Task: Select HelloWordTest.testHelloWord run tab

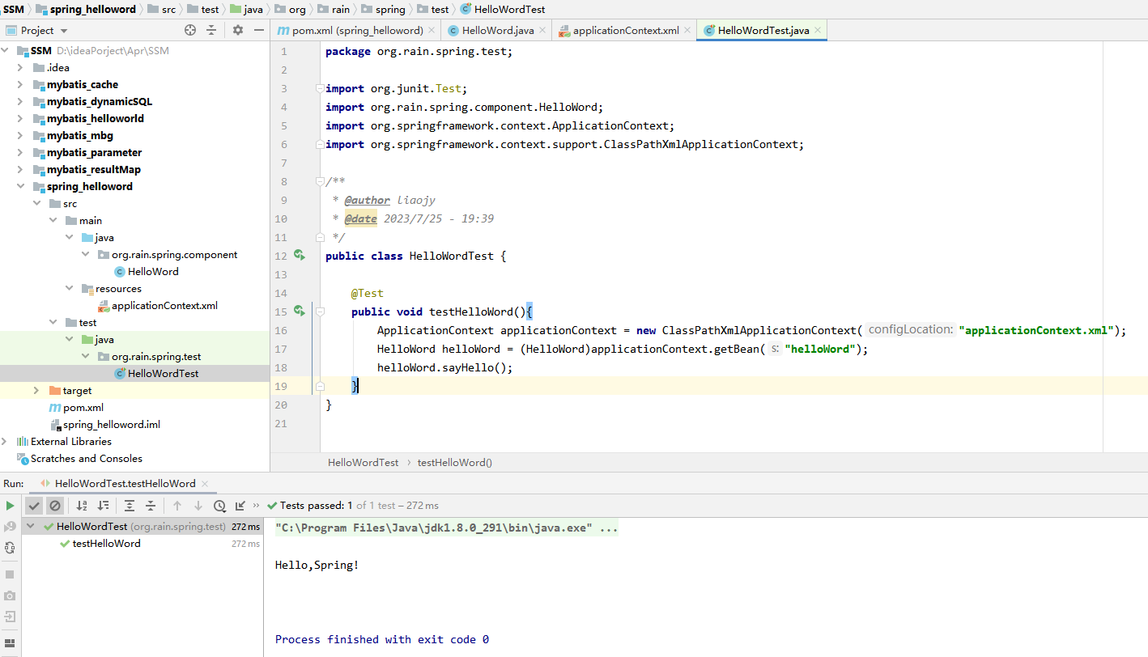Action: pyautogui.click(x=125, y=483)
